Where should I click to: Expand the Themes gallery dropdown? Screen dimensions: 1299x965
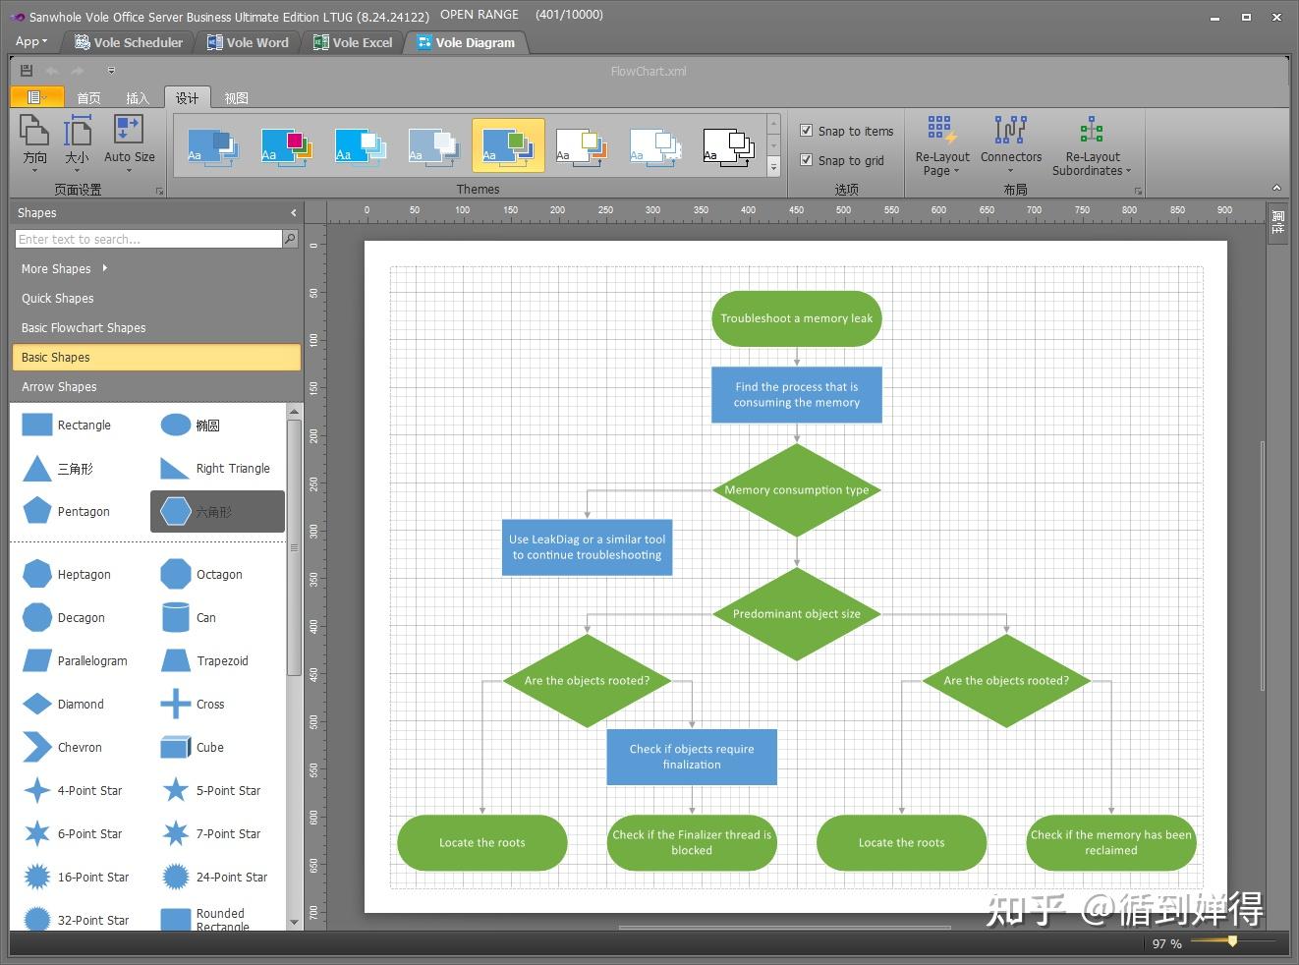tap(773, 168)
